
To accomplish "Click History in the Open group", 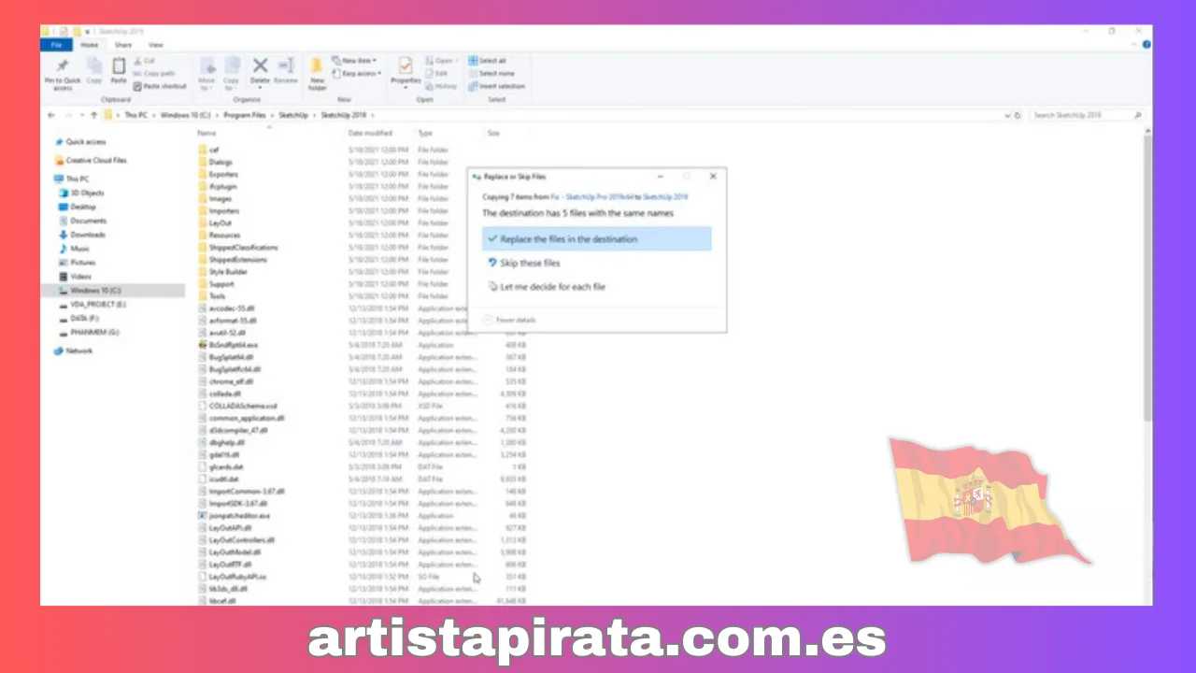I will point(440,86).
